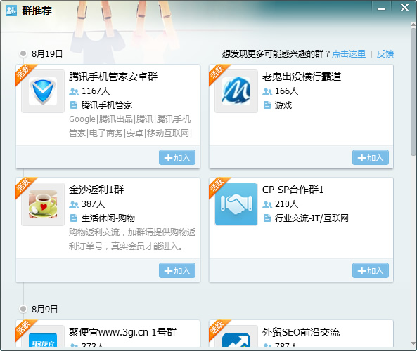
Task: Close the 群推荐 window
Action: 404,8
